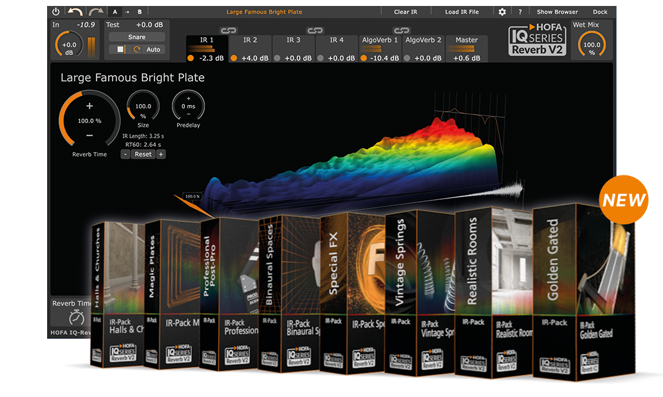Open the Snare test sample selector
Viewport: 663px width, 397px height.
[x=136, y=36]
